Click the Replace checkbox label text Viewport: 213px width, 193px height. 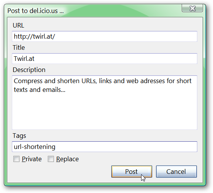pyautogui.click(x=67, y=159)
